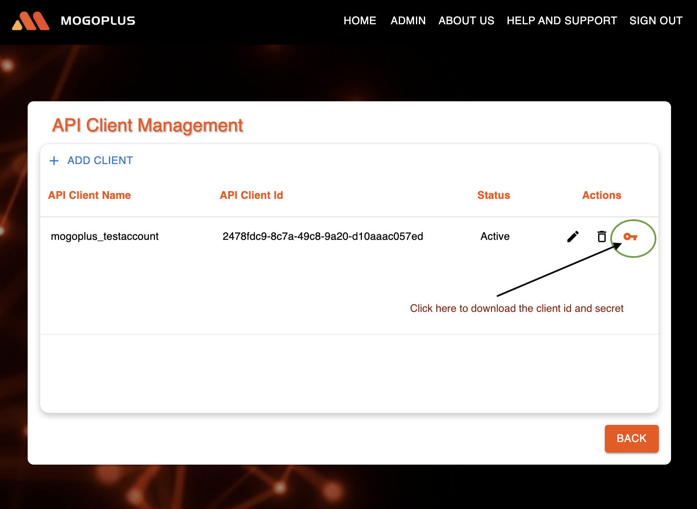Click the API Client Id column header

pyautogui.click(x=251, y=195)
